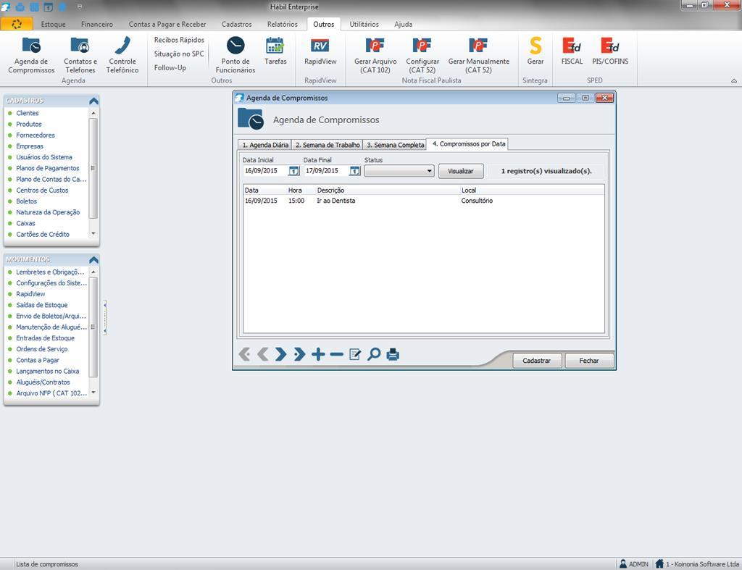Open Ordens de Serviço in Movimentos

coord(41,349)
